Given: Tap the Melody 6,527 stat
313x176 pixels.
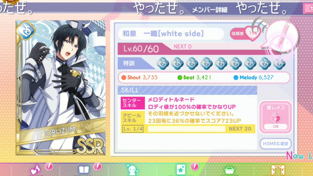Looking at the screenshot, I should [254, 78].
